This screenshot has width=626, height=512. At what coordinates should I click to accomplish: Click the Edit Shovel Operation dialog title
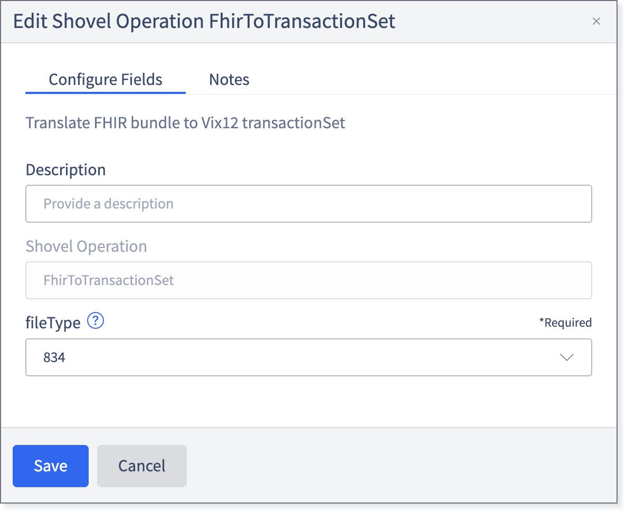[x=204, y=22]
